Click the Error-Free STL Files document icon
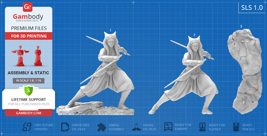The height and width of the screenshot is (136, 267). click(65, 127)
